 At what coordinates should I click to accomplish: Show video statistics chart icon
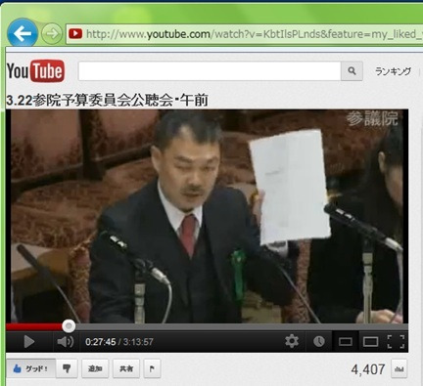399,369
